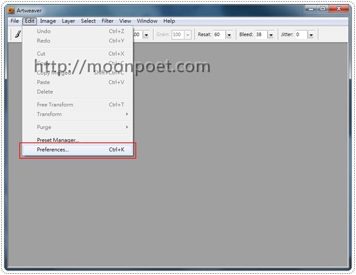Screen dimensions: 356x275
Task: Open the Help menu
Action: tap(169, 21)
